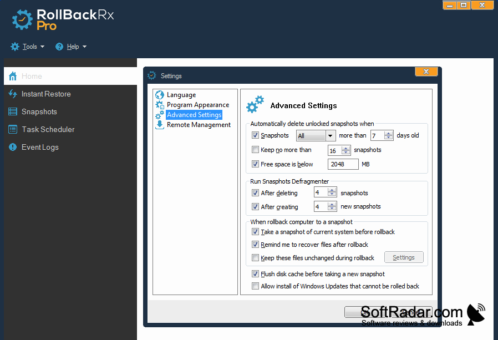Tick 'Allow install of Windows Updates' checkbox
The image size is (498, 340).
tap(255, 286)
